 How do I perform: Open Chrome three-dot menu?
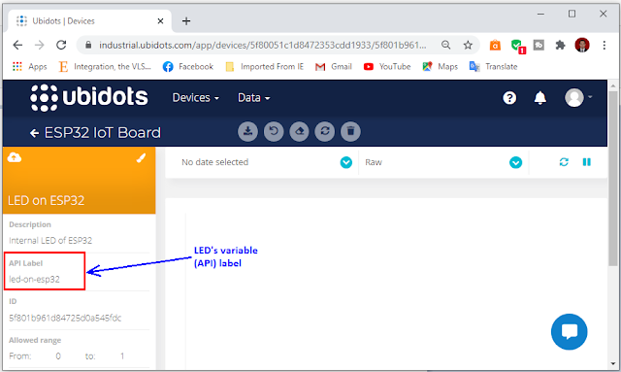pos(605,46)
